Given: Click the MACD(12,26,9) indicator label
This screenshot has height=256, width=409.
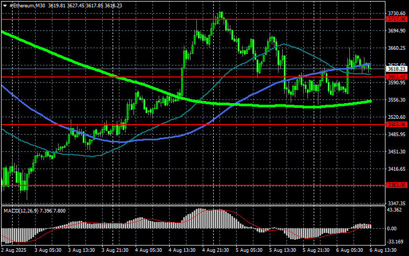Looking at the screenshot, I should 21,211.
